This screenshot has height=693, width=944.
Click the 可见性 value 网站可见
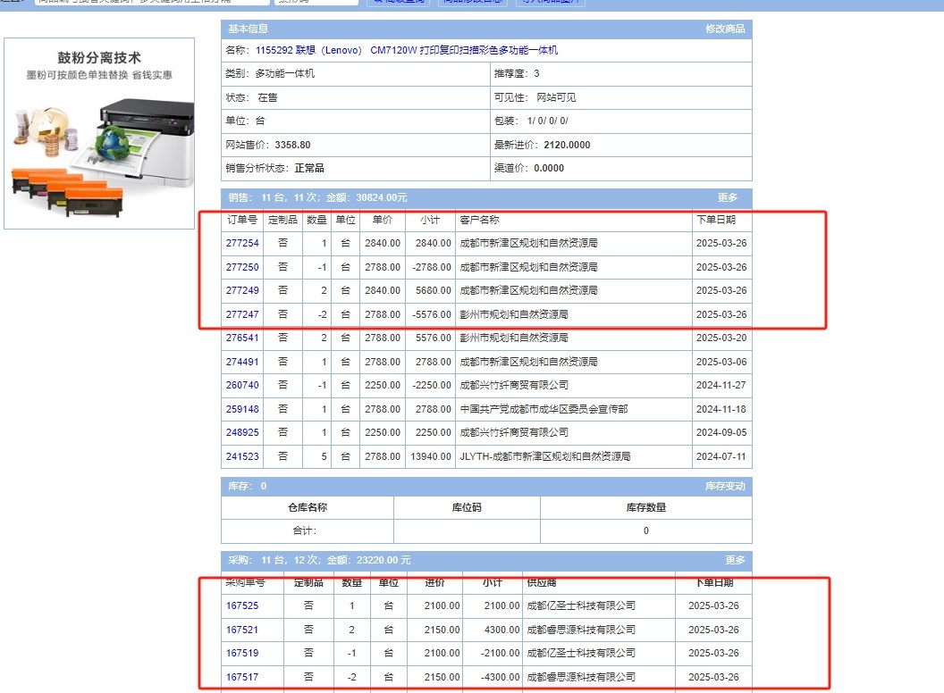[556, 97]
